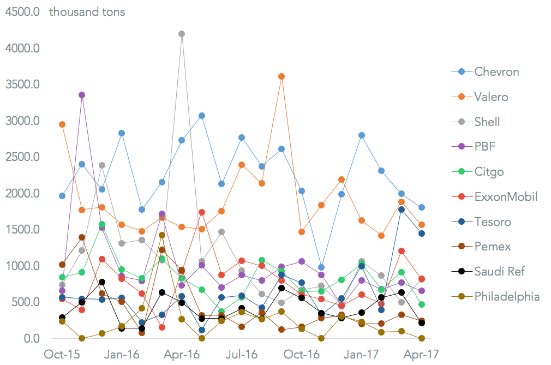Click the Jul-16 x-axis label
This screenshot has height=365, width=551.
242,354
